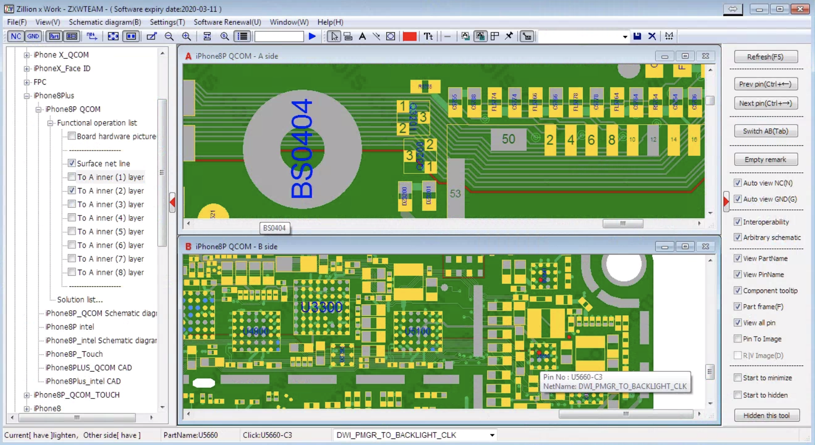The height and width of the screenshot is (445, 815).
Task: Click B side vertical scrollbar thumb
Action: coord(710,372)
